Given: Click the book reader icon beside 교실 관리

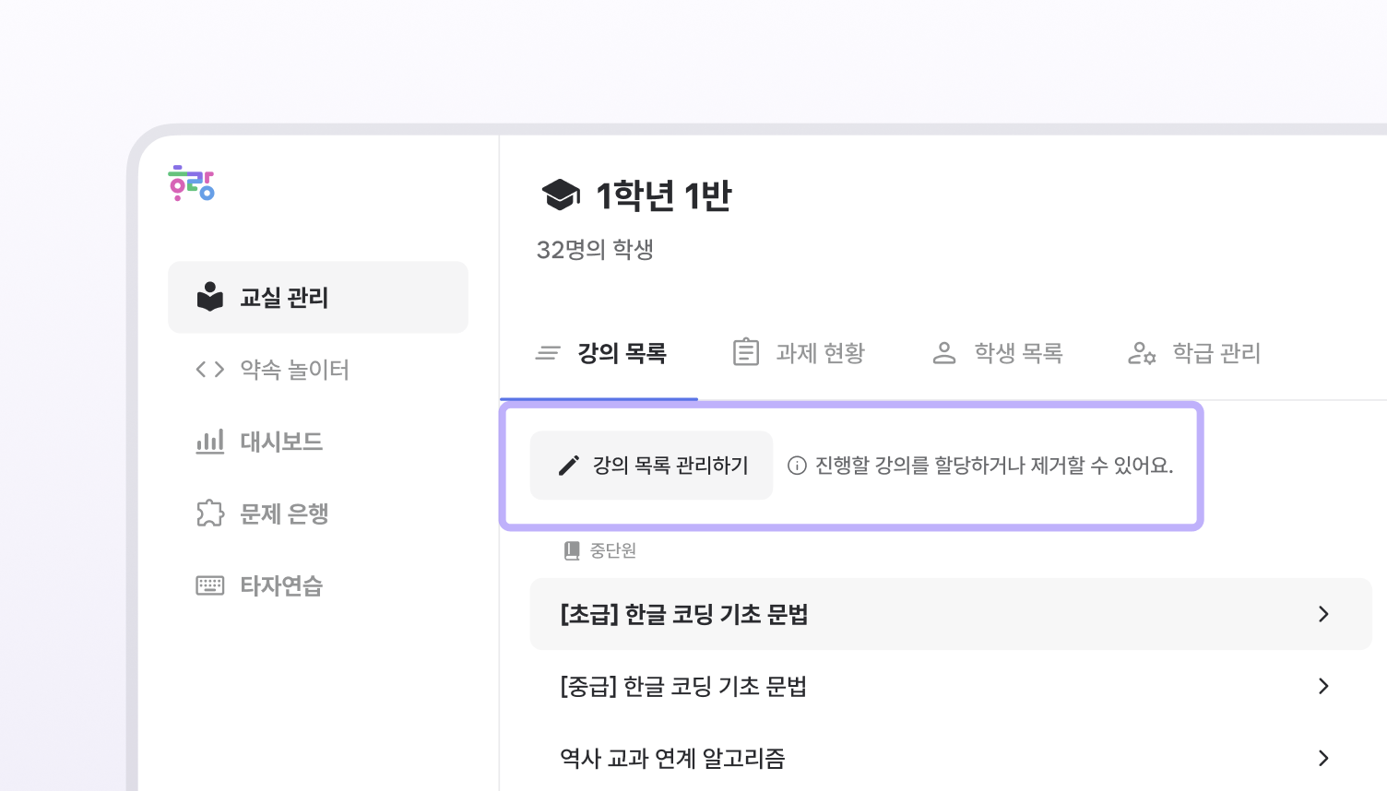Looking at the screenshot, I should (210, 297).
